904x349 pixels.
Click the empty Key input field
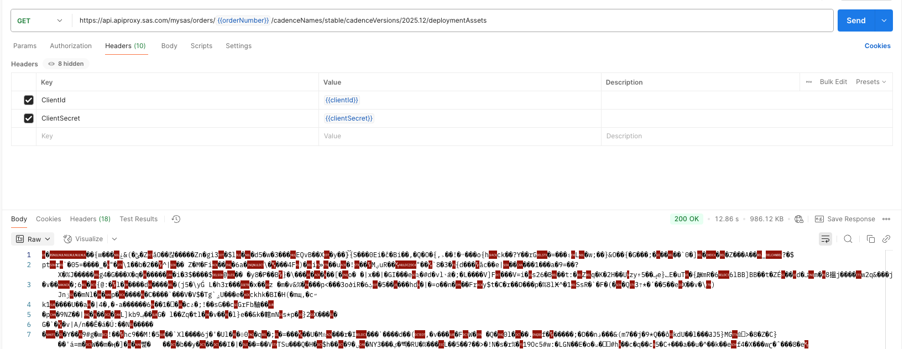[177, 136]
